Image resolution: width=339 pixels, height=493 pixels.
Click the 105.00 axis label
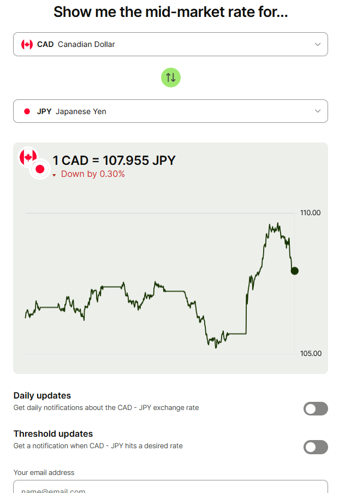click(x=311, y=353)
